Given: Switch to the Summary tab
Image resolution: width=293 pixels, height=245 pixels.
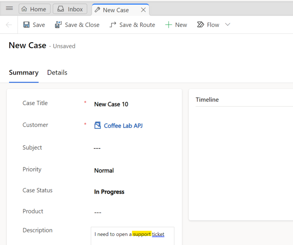Looking at the screenshot, I should 24,73.
